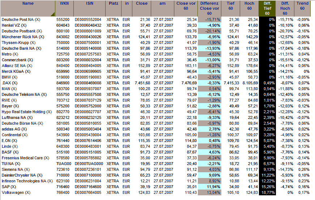The width and height of the screenshot is (315, 200).
Task: Select the Lufthansa NA (X) name cell
Action: click(17, 118)
